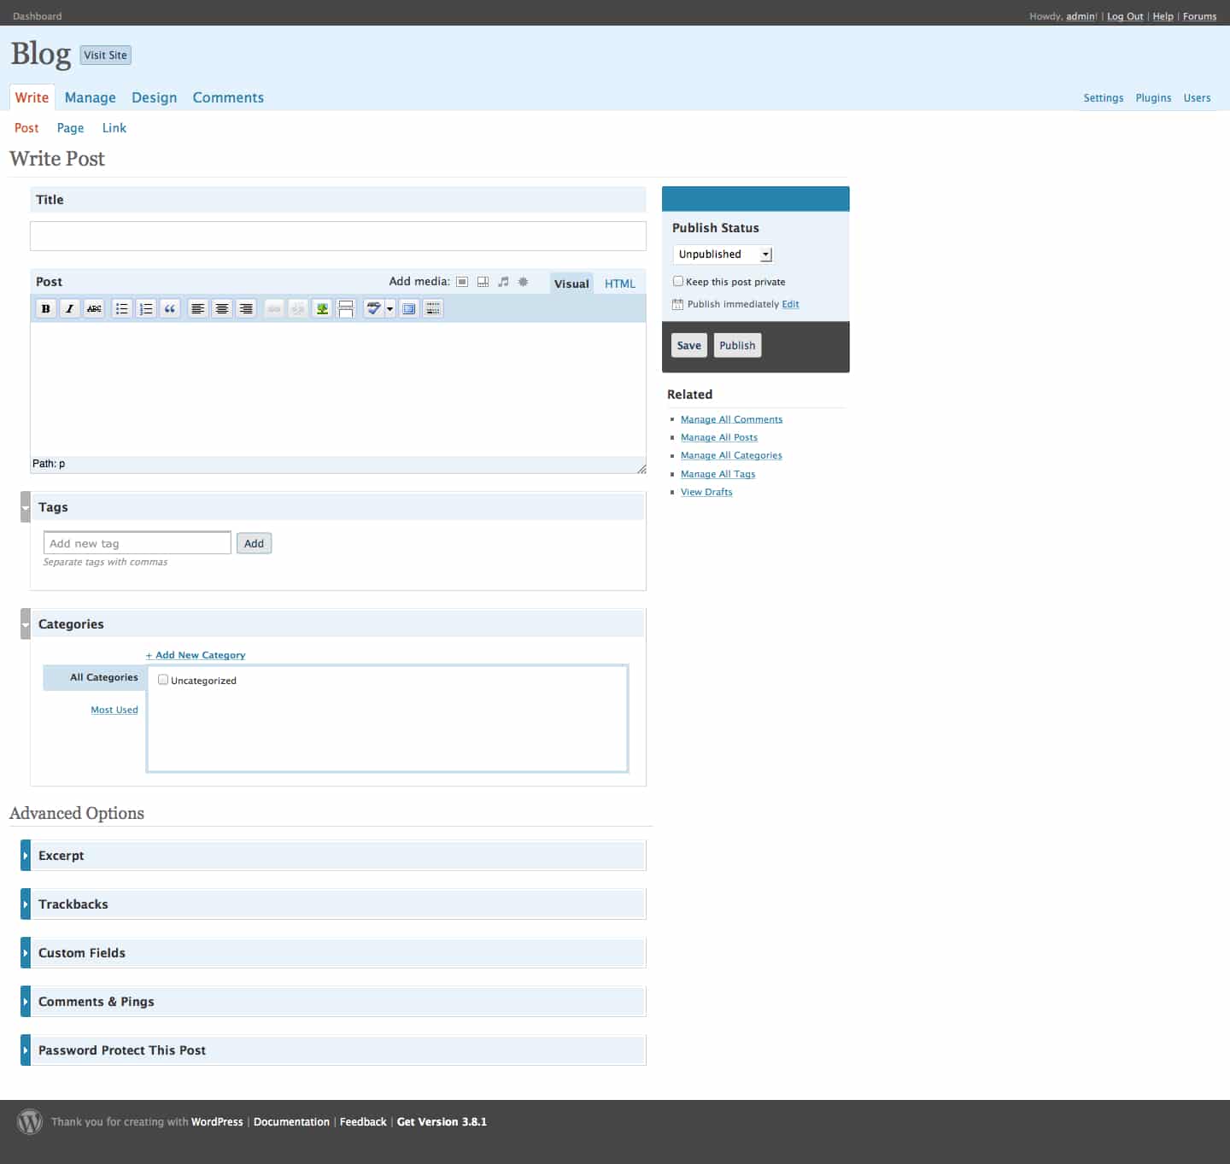Insert an image using the toolbar
The image size is (1230, 1164).
tap(322, 309)
